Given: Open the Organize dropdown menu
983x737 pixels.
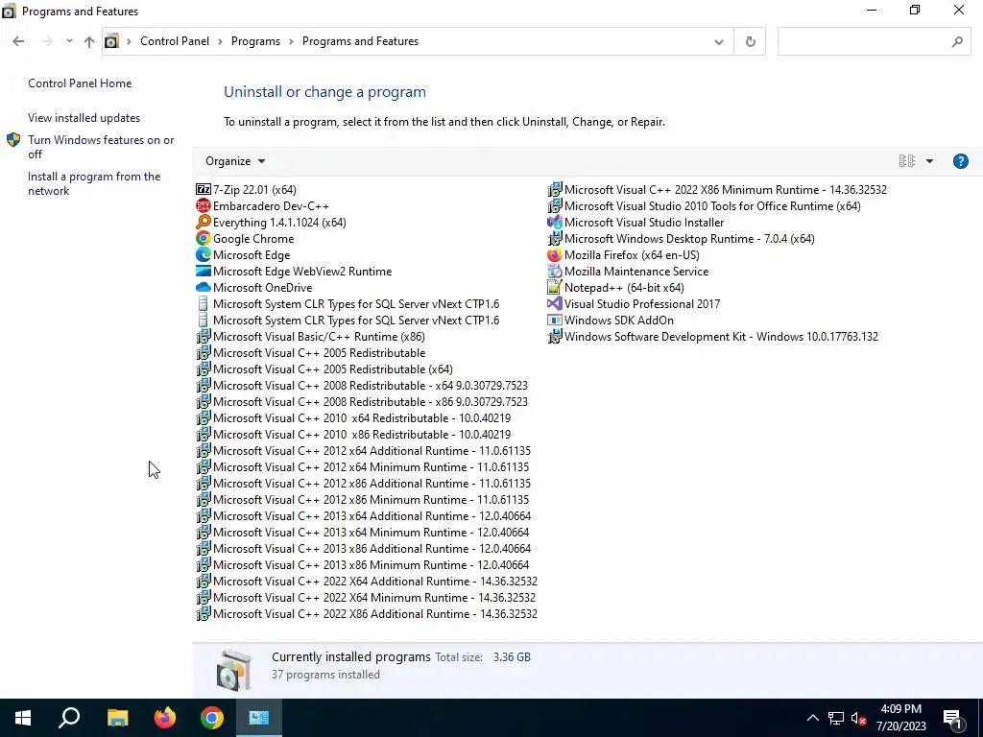Looking at the screenshot, I should pos(235,161).
